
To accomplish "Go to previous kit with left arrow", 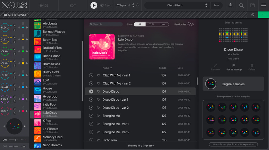I will 4,127.
